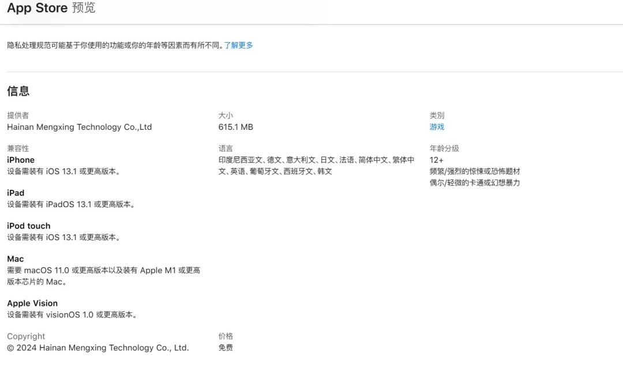Click the 12+ age rating value
Viewport: 623px width, 367px height.
[x=436, y=160]
